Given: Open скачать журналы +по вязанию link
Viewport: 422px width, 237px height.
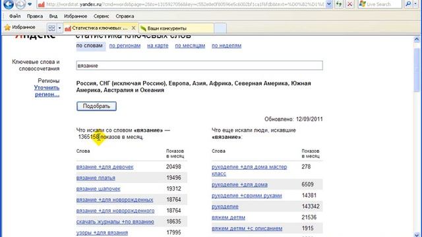Looking at the screenshot, I should [x=115, y=222].
